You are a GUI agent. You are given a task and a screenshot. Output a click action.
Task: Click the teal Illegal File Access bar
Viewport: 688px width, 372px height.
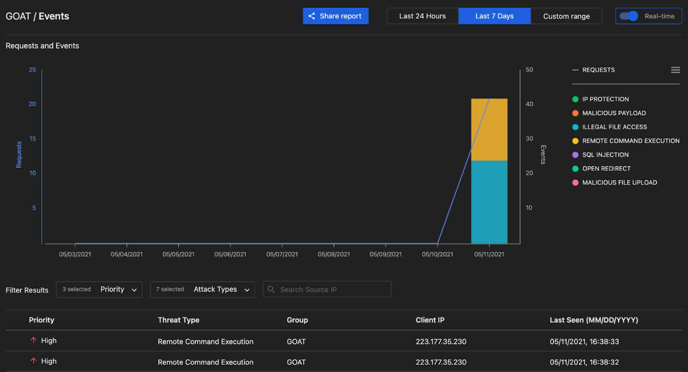489,202
